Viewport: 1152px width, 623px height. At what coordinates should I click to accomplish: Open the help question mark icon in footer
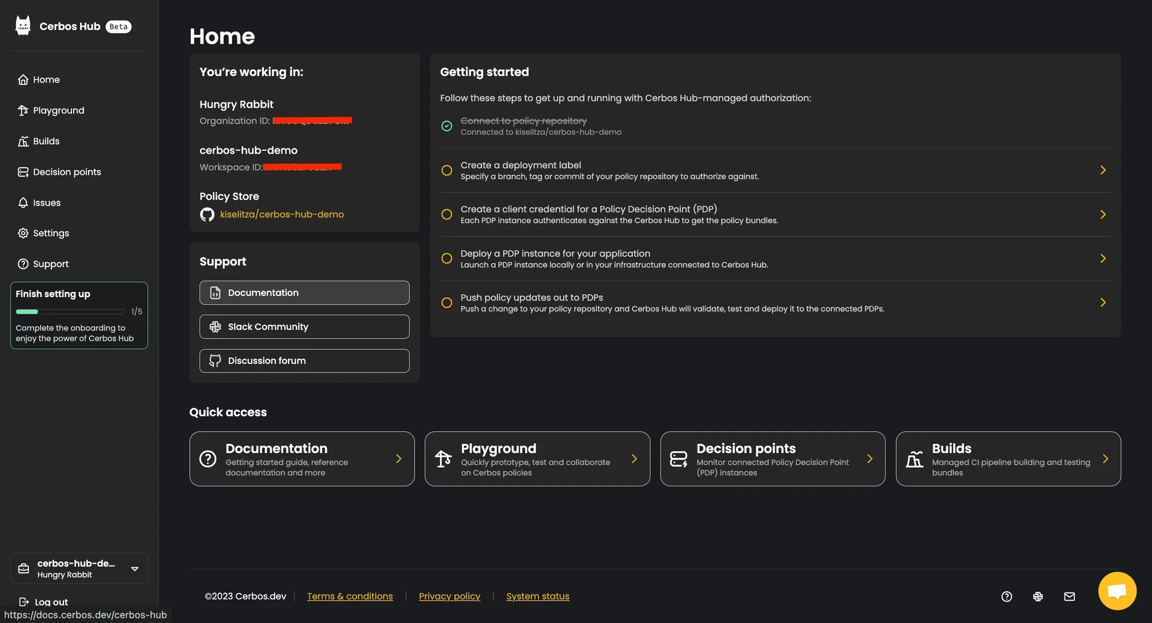(1006, 596)
